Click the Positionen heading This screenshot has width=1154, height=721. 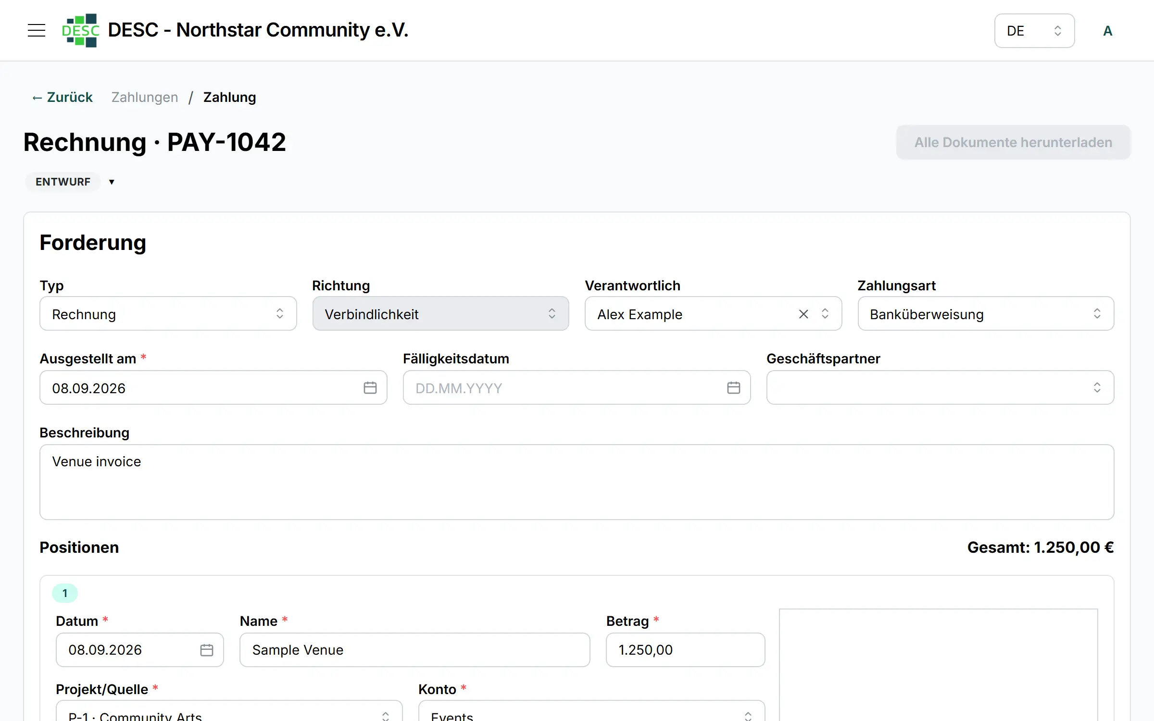79,547
